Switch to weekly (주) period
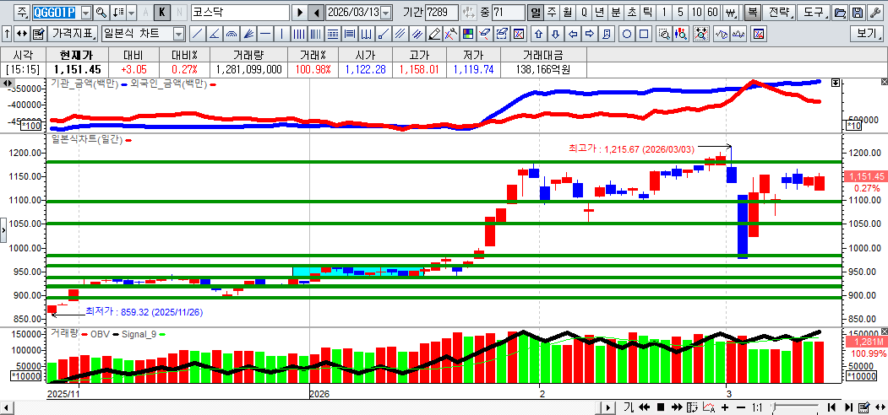Viewport: 888px width, 415px height. point(552,13)
